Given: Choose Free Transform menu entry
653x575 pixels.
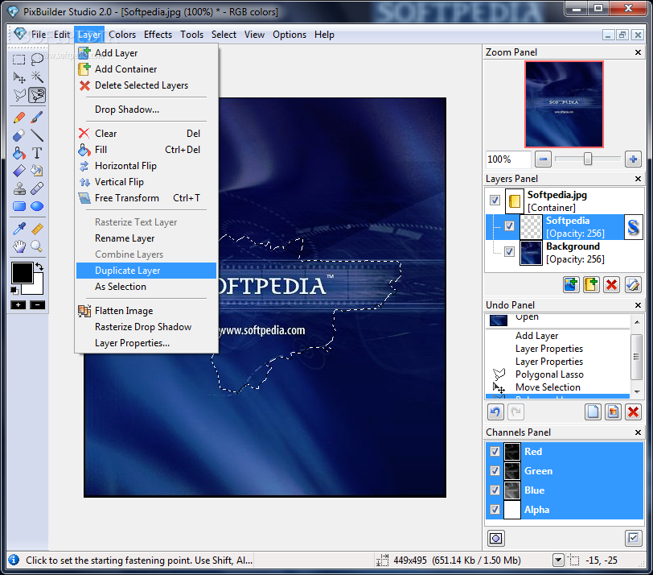Looking at the screenshot, I should point(146,198).
